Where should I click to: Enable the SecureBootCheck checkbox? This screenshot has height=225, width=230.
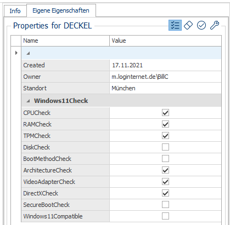[x=165, y=205]
